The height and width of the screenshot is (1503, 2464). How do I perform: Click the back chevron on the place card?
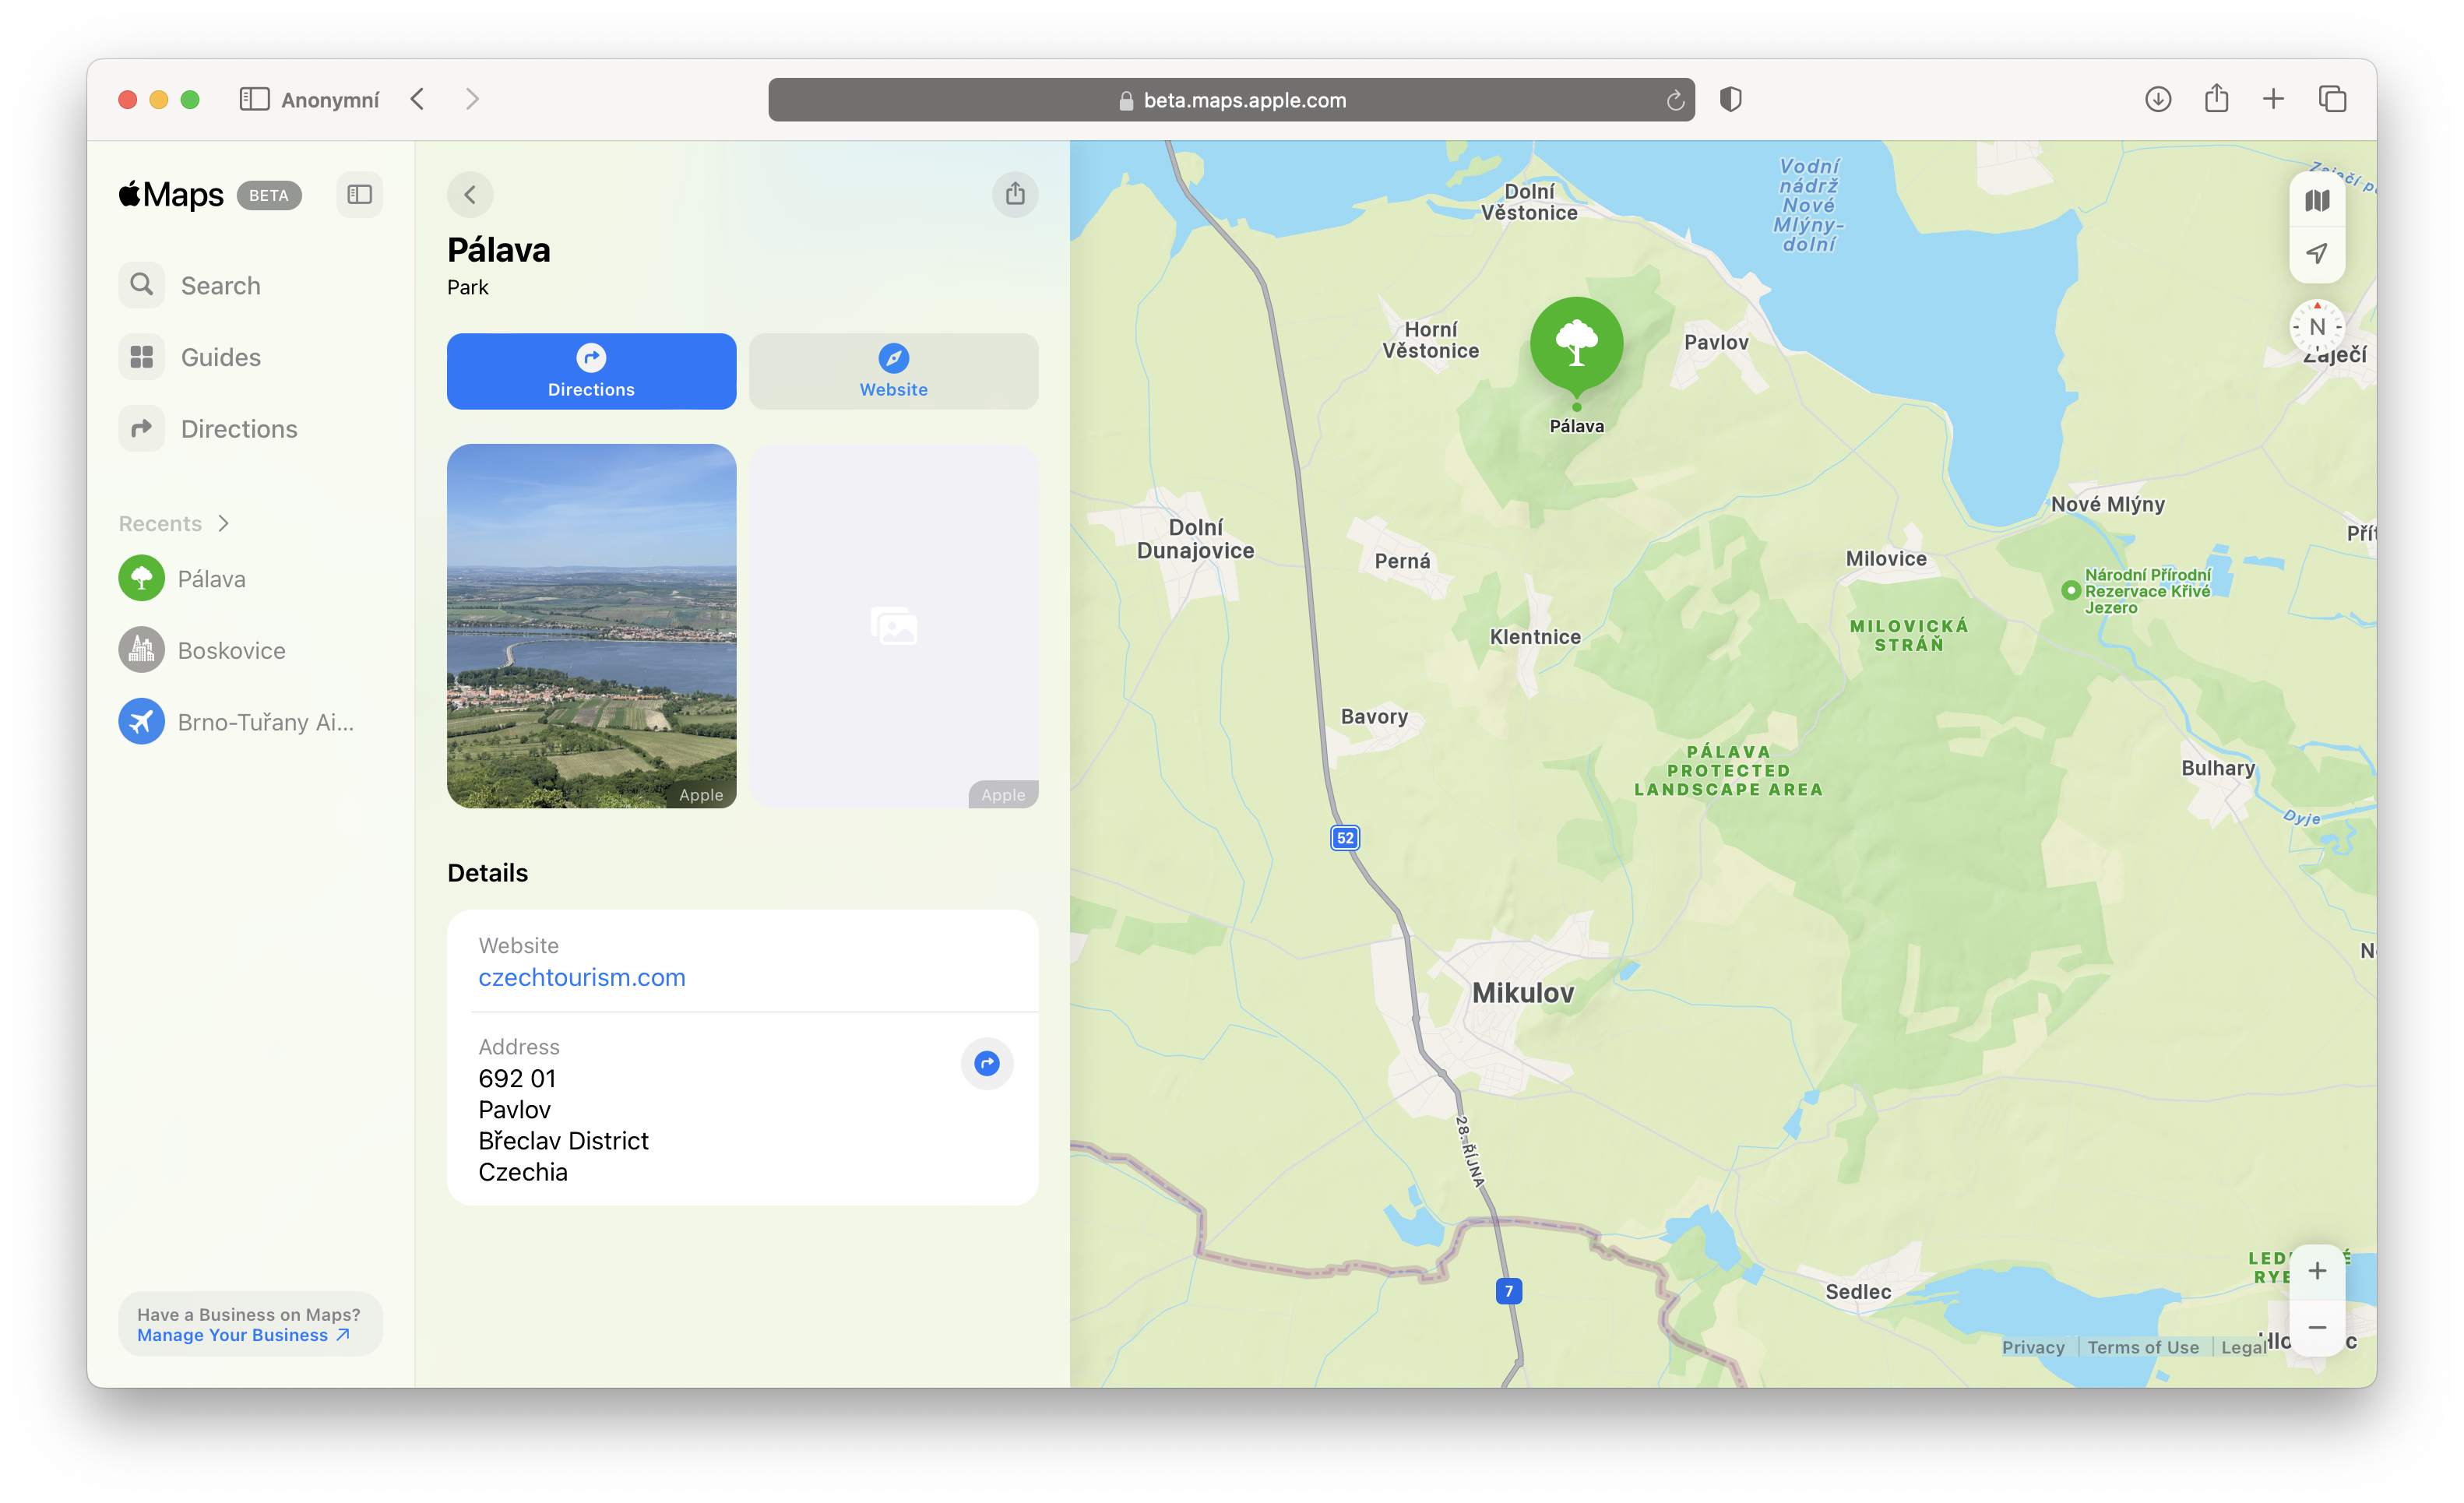470,194
